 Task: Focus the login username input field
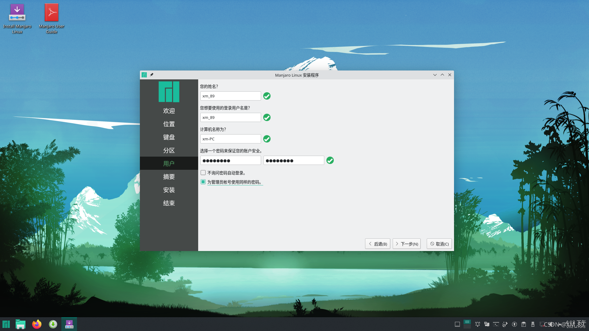coord(231,117)
